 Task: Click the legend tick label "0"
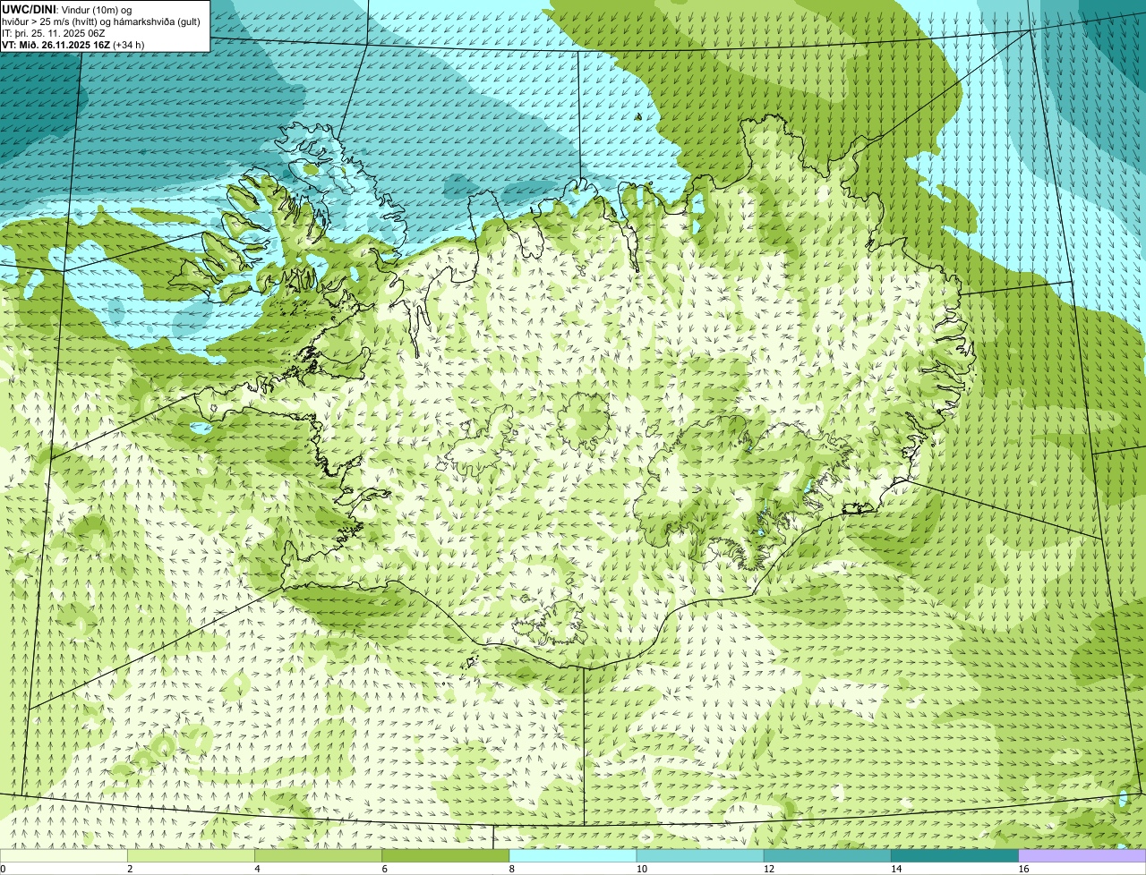tap(3, 869)
